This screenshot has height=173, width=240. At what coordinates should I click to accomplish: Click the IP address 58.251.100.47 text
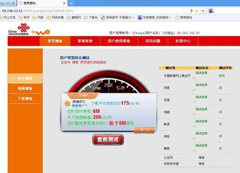pyautogui.click(x=188, y=33)
